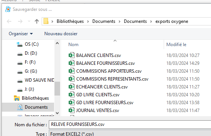The width and height of the screenshot is (211, 136).
Task: Select J: (J:) drive in sidebar
Action: click(x=29, y=89)
